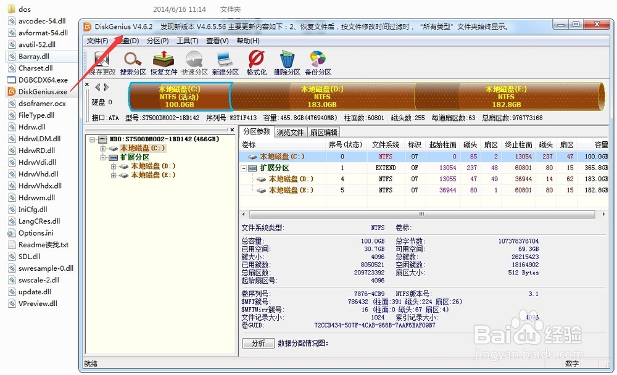Switch to the 分区参数 tab

pyautogui.click(x=257, y=131)
